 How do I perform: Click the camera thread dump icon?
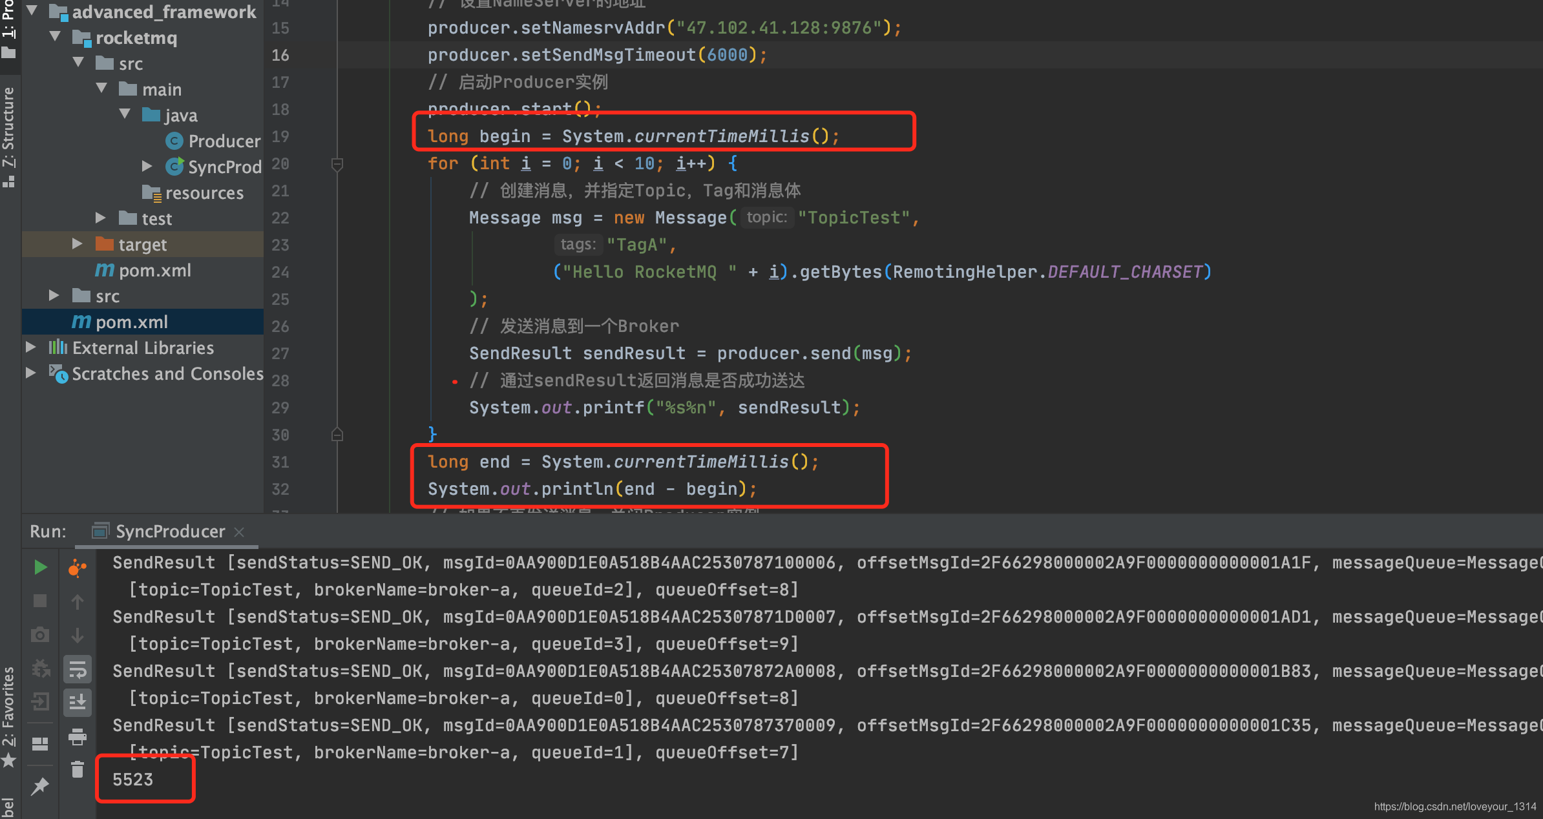[40, 635]
